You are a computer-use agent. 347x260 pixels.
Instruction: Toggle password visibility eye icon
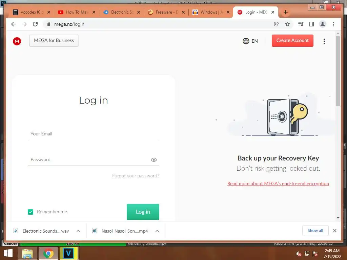[x=154, y=160]
